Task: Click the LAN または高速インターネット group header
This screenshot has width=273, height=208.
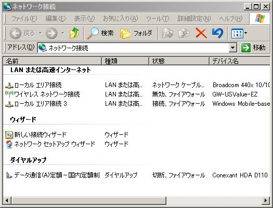Action: coord(50,70)
